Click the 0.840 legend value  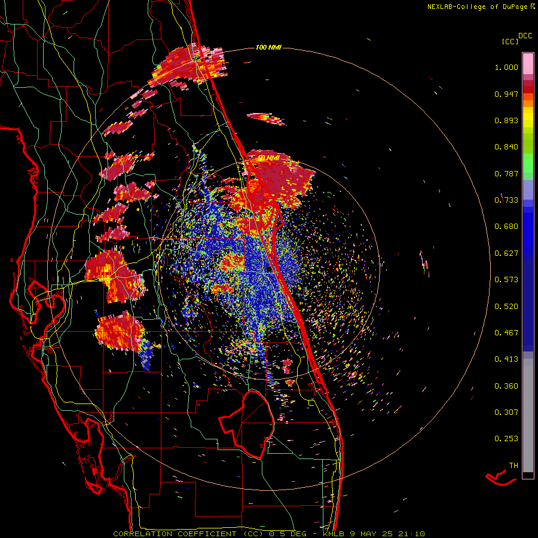pos(506,147)
